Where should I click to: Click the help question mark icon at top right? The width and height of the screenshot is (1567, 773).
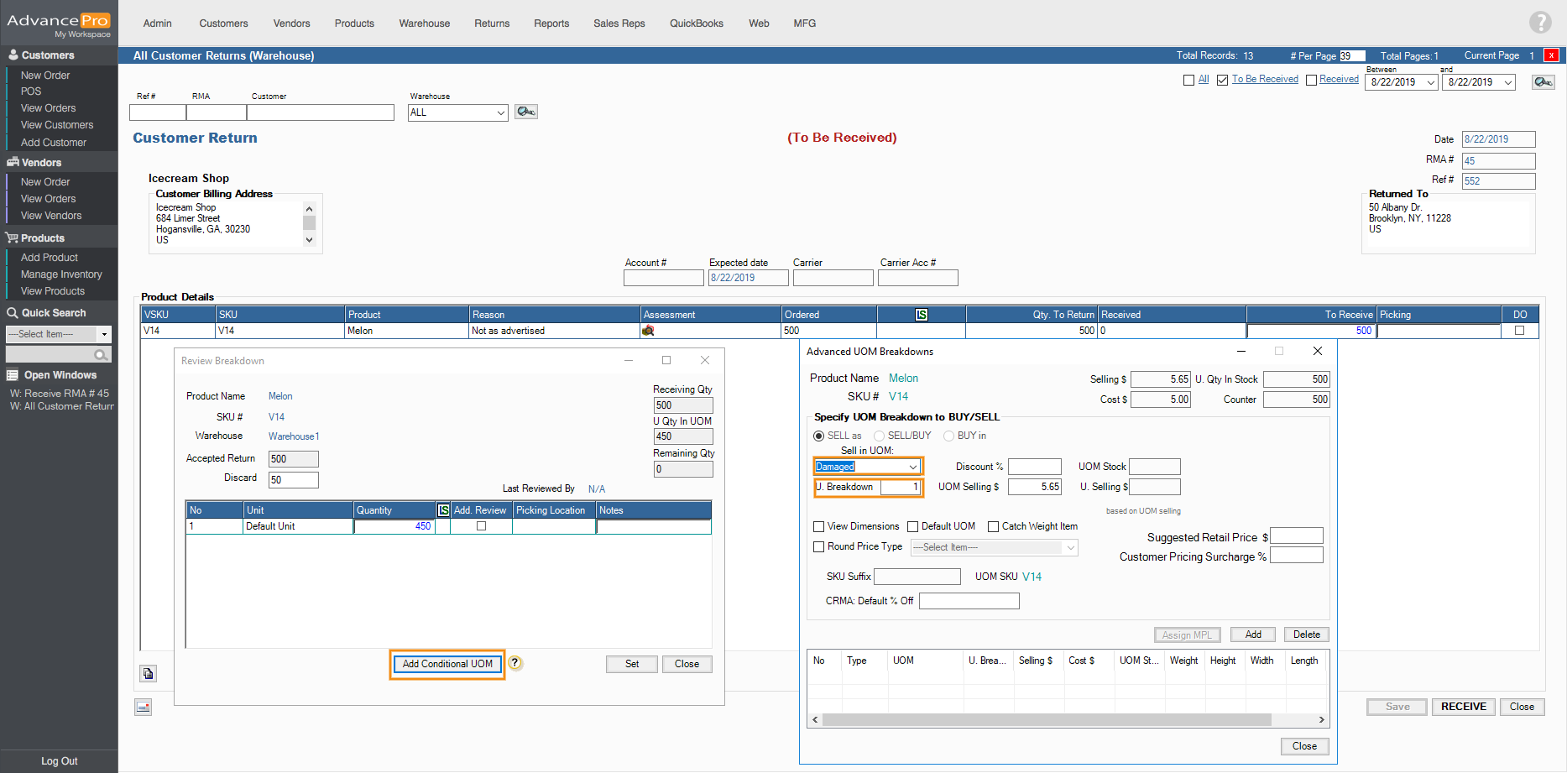pyautogui.click(x=1540, y=23)
